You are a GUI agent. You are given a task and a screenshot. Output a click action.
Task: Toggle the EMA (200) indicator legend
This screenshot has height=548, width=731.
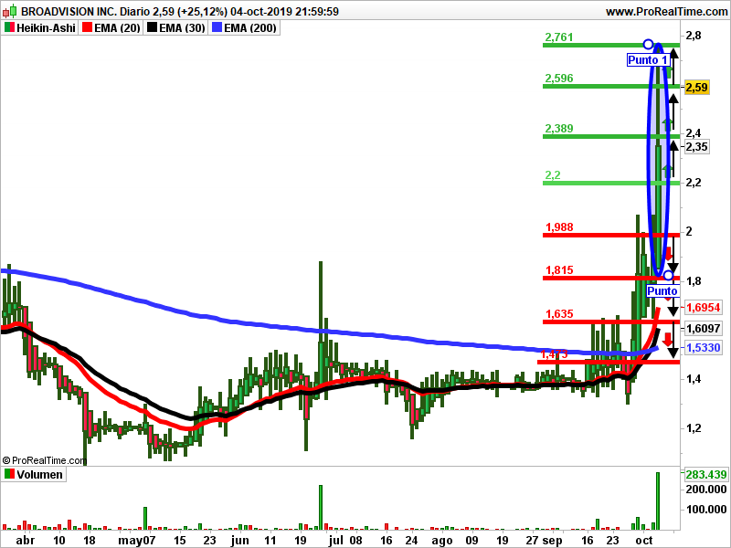pyautogui.click(x=244, y=28)
